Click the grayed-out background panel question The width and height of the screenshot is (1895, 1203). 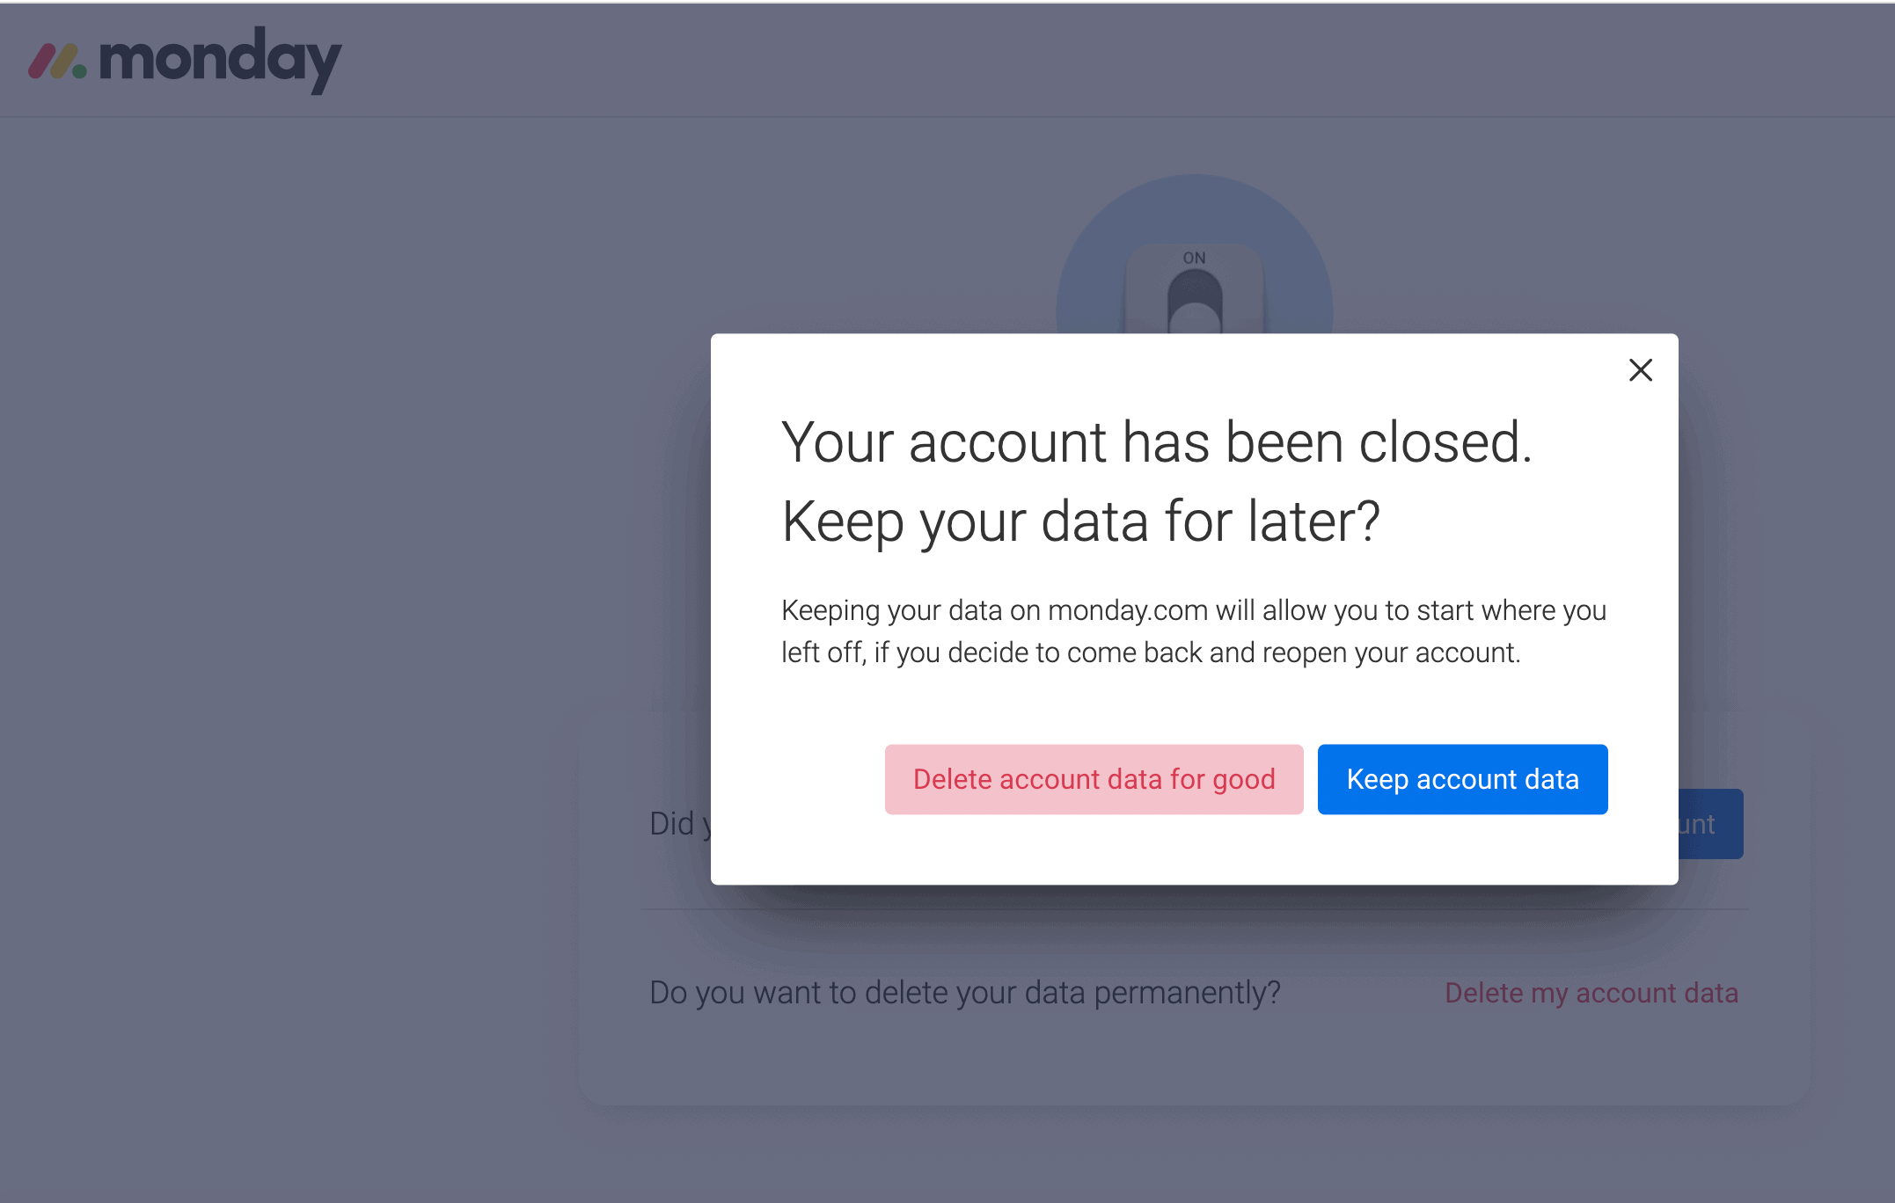pos(964,993)
